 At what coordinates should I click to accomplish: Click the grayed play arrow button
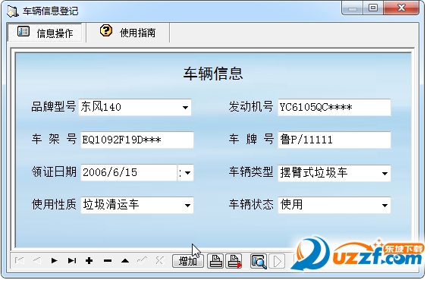277,261
